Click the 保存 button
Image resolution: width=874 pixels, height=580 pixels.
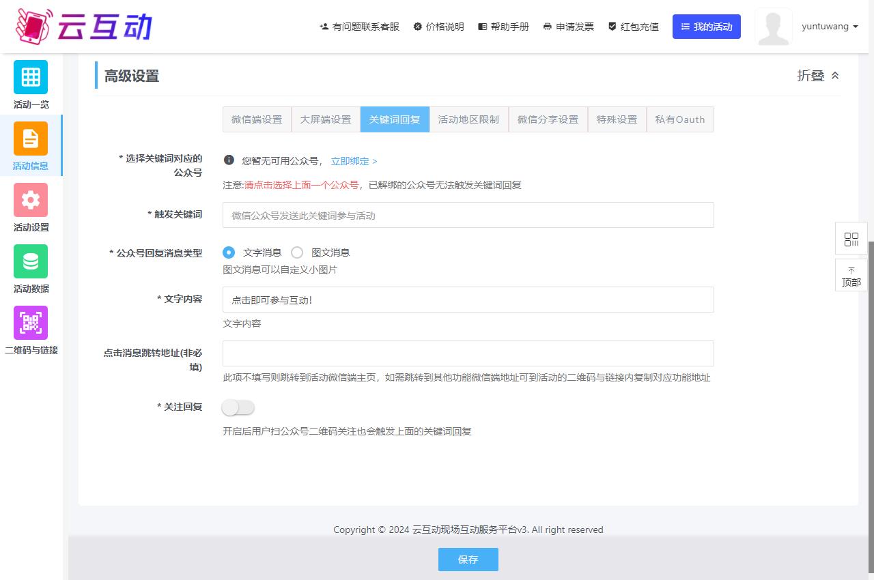pyautogui.click(x=468, y=560)
